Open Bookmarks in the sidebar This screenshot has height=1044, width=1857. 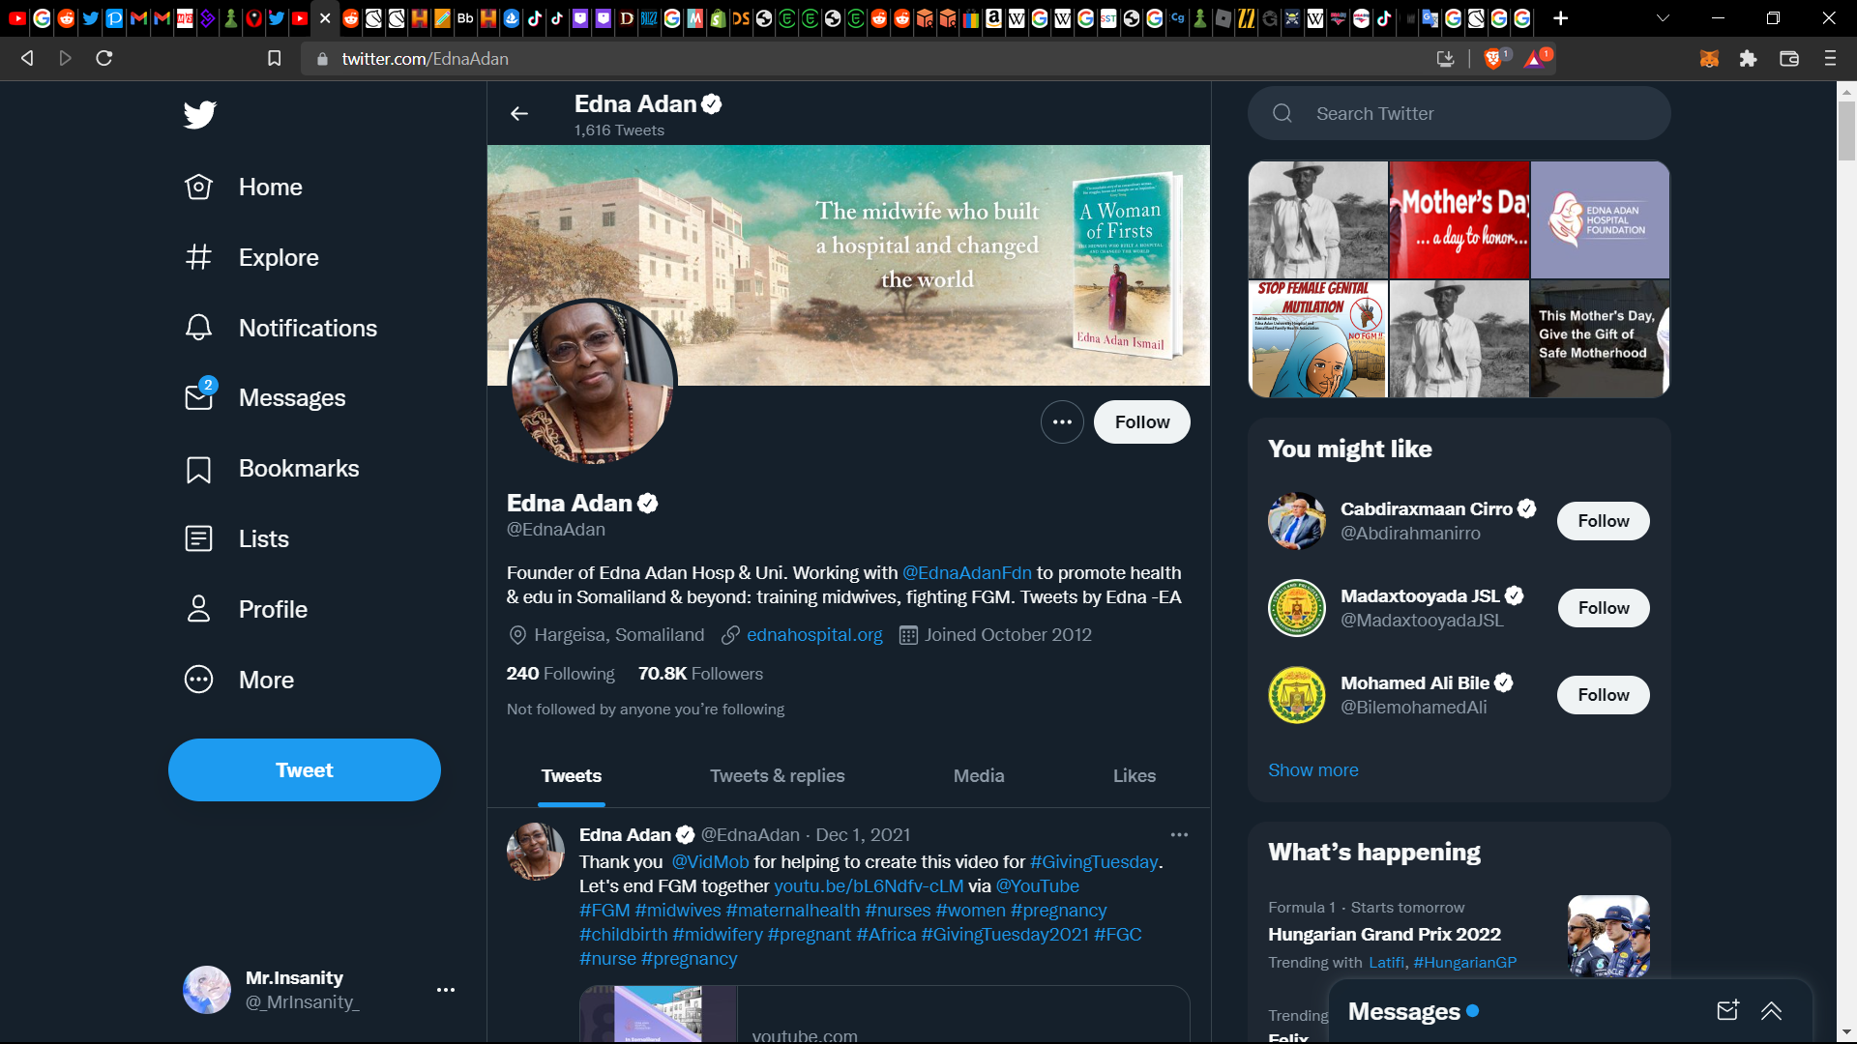272,469
